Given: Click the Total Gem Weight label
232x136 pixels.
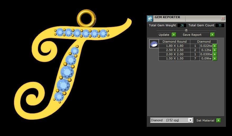Looking at the screenshot, I should coord(162,25).
